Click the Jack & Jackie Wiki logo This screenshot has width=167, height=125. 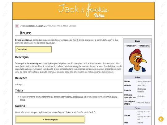tap(83, 10)
